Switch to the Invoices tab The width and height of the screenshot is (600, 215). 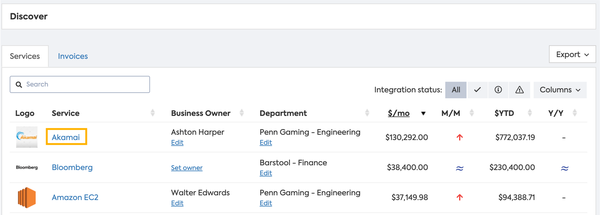pos(73,56)
